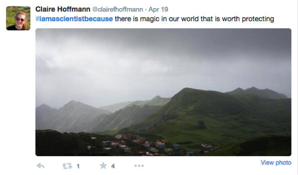The image size is (298, 175).
Task: Click Claire Hoffmann's profile avatar
Action: 18,18
